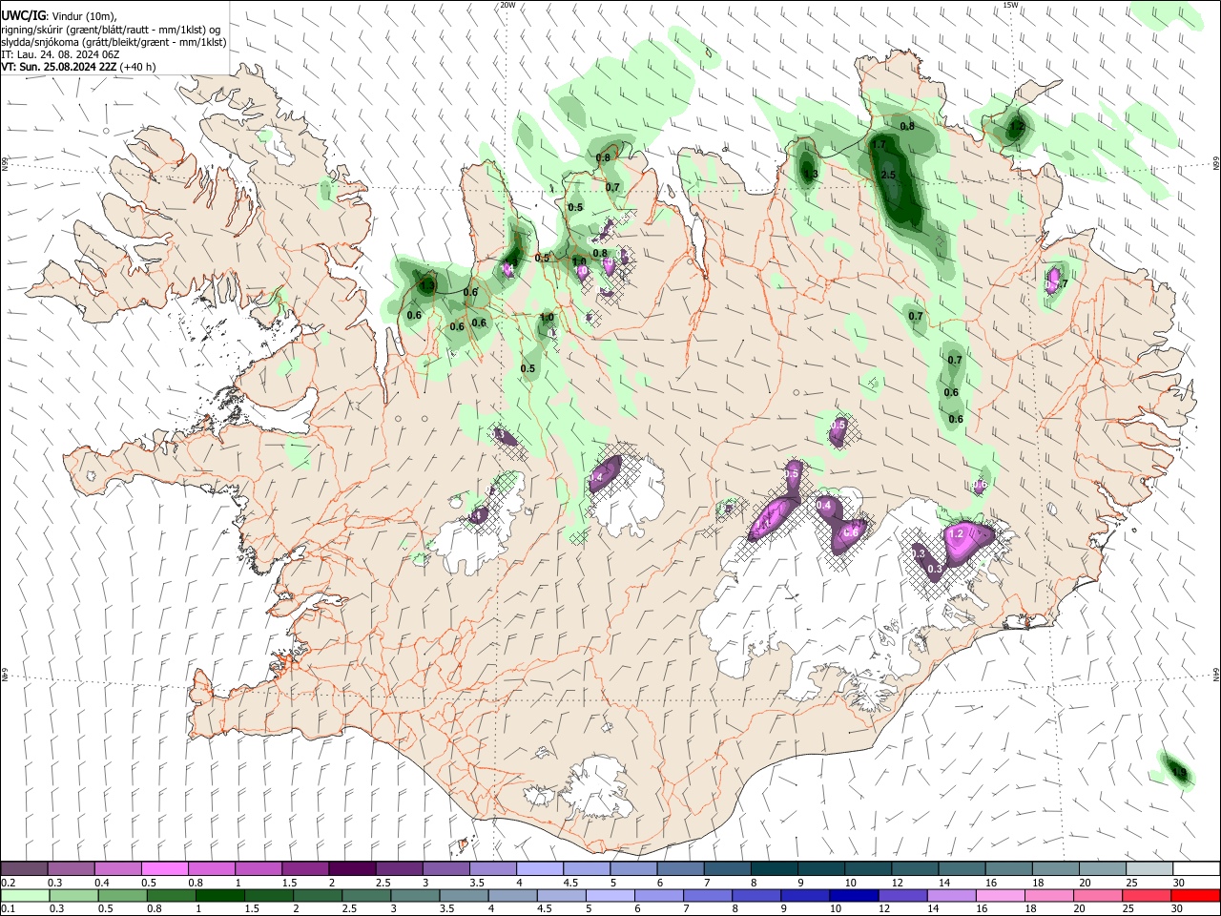Screen dimensions: 1221x916
Task: Click the 2.5 rainfall value on the map
Action: (x=888, y=175)
